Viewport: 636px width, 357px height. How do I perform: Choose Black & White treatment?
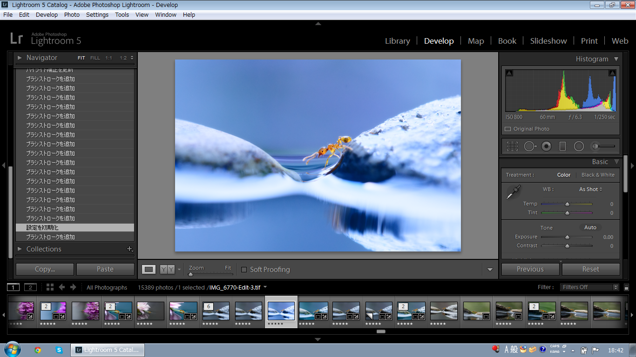click(598, 175)
